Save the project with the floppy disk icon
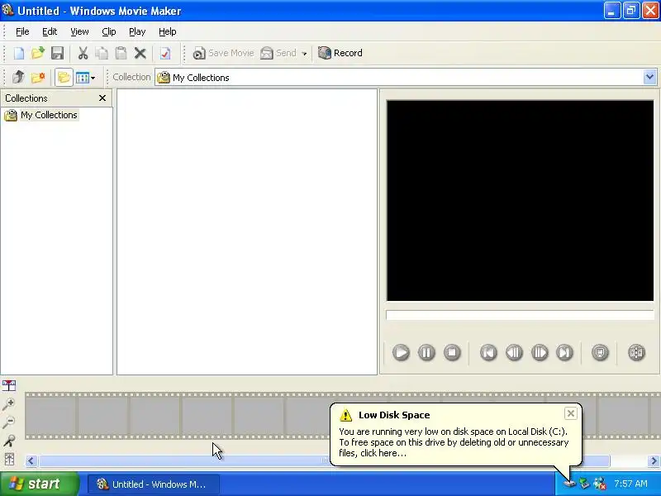The height and width of the screenshot is (496, 661). 57,53
